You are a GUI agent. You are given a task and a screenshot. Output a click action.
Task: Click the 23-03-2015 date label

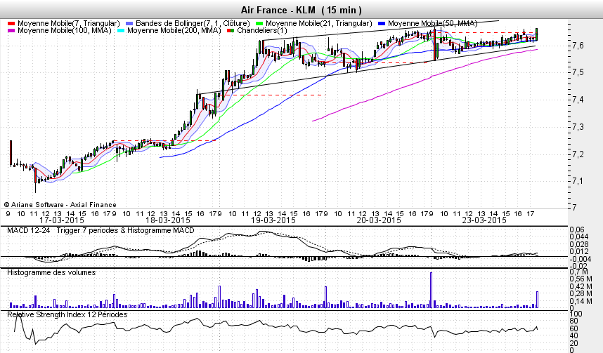point(484,220)
